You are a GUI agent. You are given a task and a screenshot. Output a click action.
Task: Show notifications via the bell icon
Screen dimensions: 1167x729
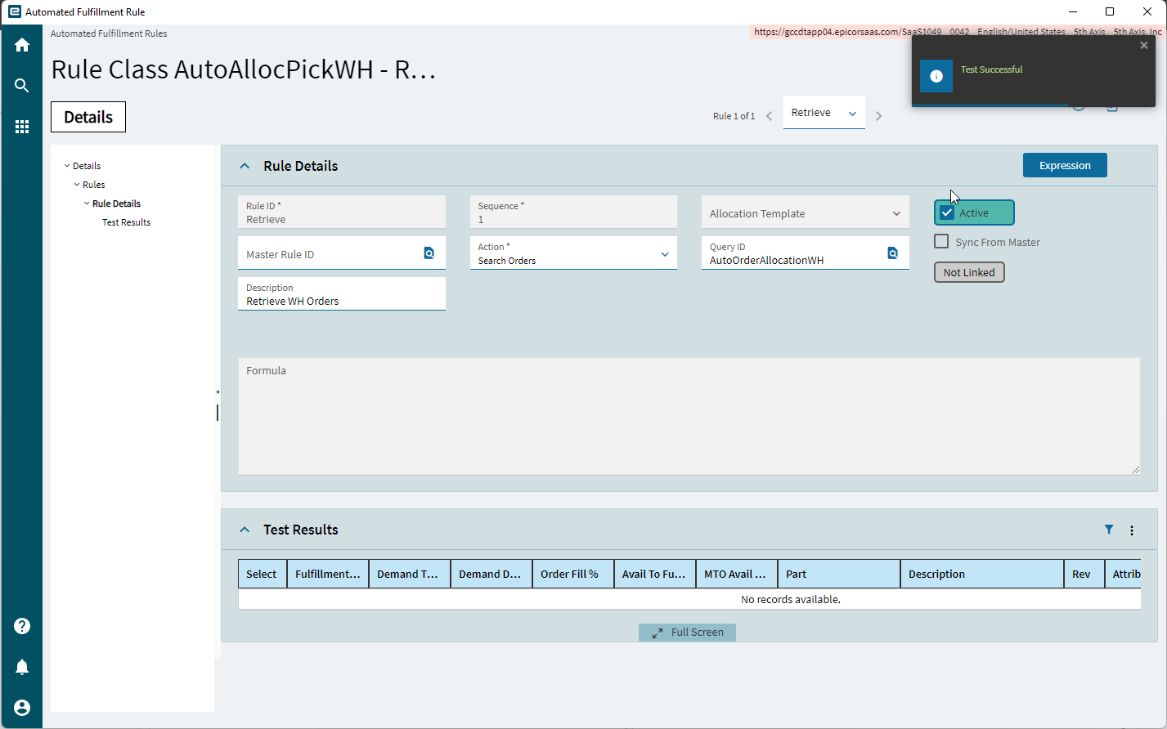click(22, 667)
